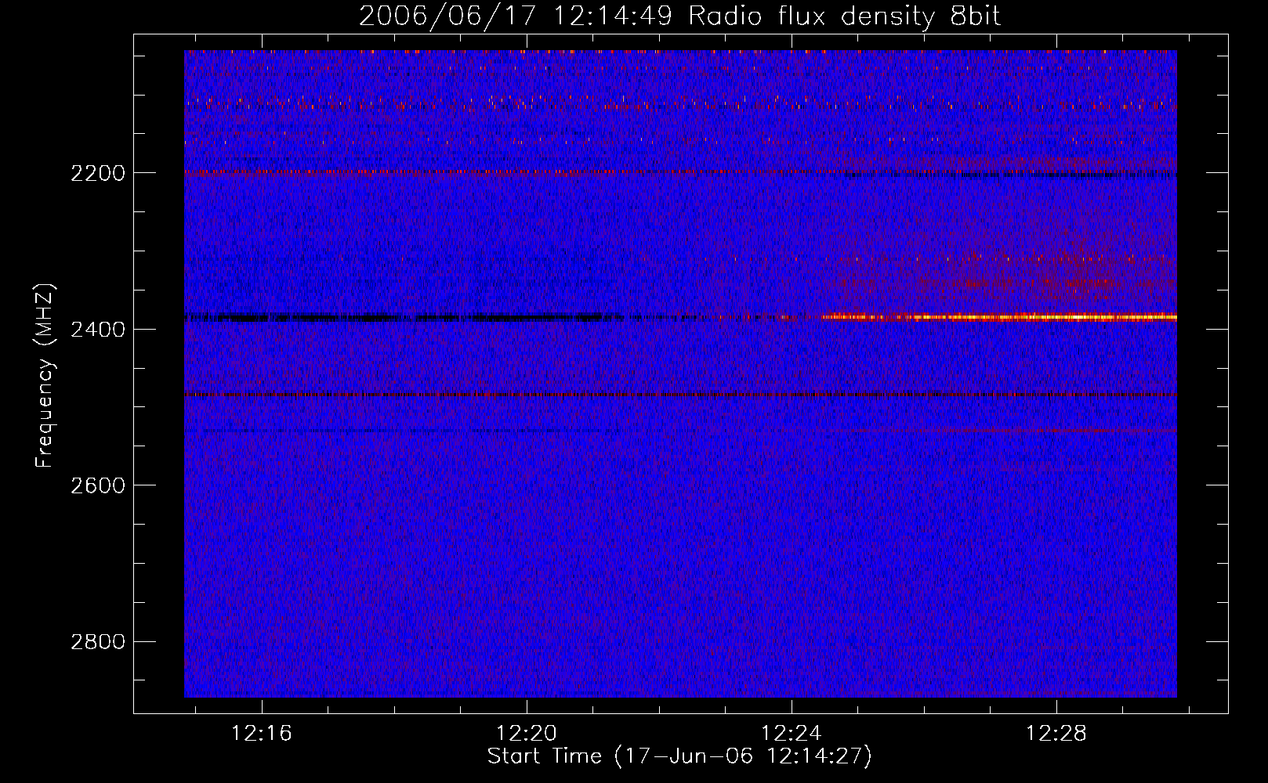1268x783 pixels.
Task: Click the "Start Time (17-Jun-06 12:14:27)" x-axis label
Action: (679, 756)
